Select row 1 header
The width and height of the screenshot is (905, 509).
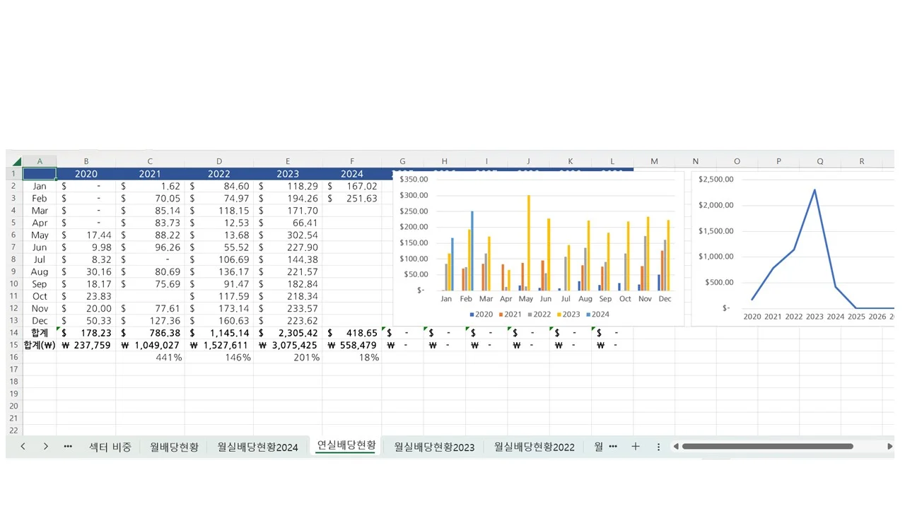13,173
